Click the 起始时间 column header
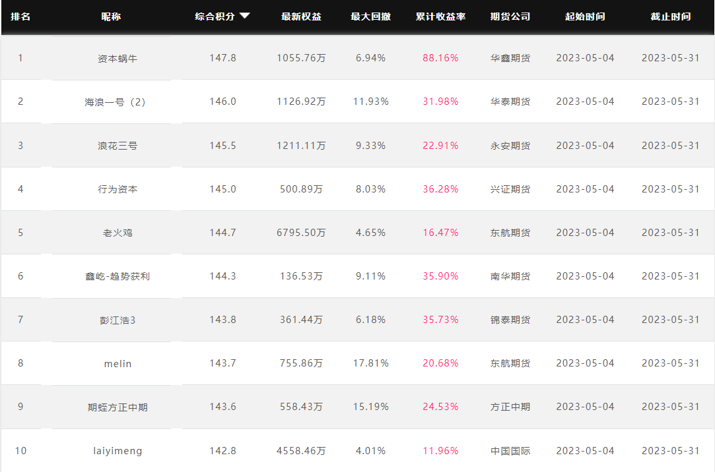Image resolution: width=715 pixels, height=472 pixels. click(585, 16)
